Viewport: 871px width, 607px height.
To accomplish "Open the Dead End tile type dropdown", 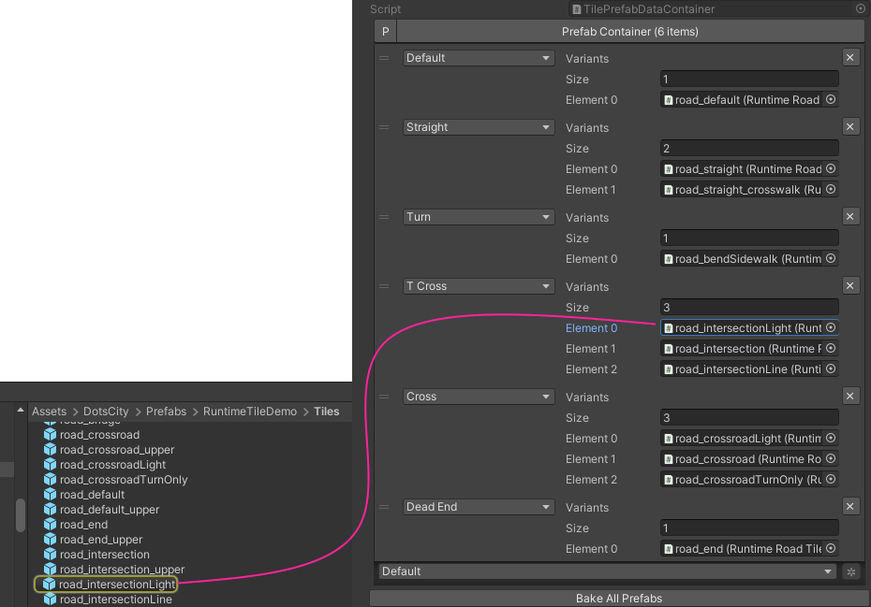I will tap(479, 507).
